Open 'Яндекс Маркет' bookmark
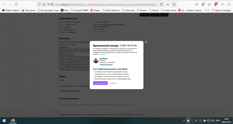Image resolution: width=233 pixels, height=124 pixels. coord(11,10)
